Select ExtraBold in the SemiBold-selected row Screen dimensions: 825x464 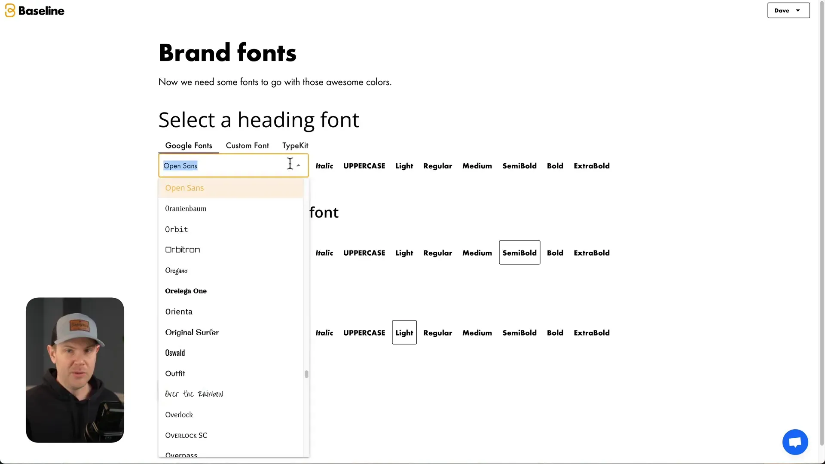(591, 253)
